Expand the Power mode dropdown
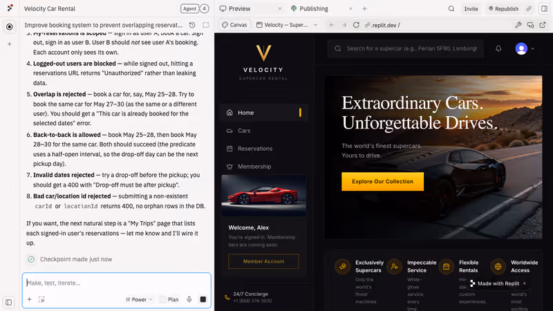 point(139,299)
